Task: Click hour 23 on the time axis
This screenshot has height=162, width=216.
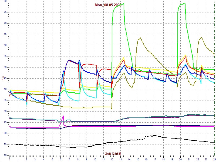Action: coord(206,159)
